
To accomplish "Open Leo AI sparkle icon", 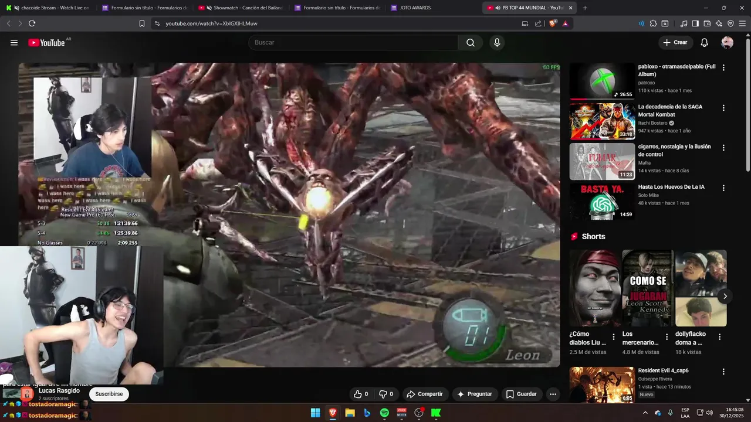I will pos(719,23).
